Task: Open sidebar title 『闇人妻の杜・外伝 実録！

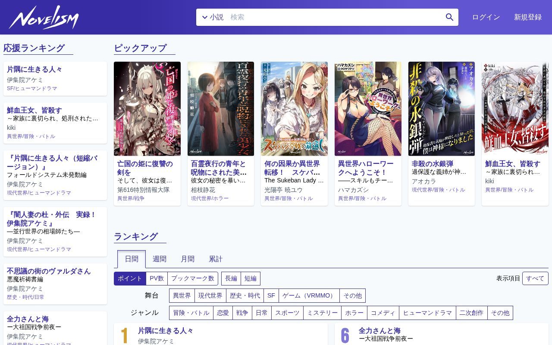Action: coord(52,219)
